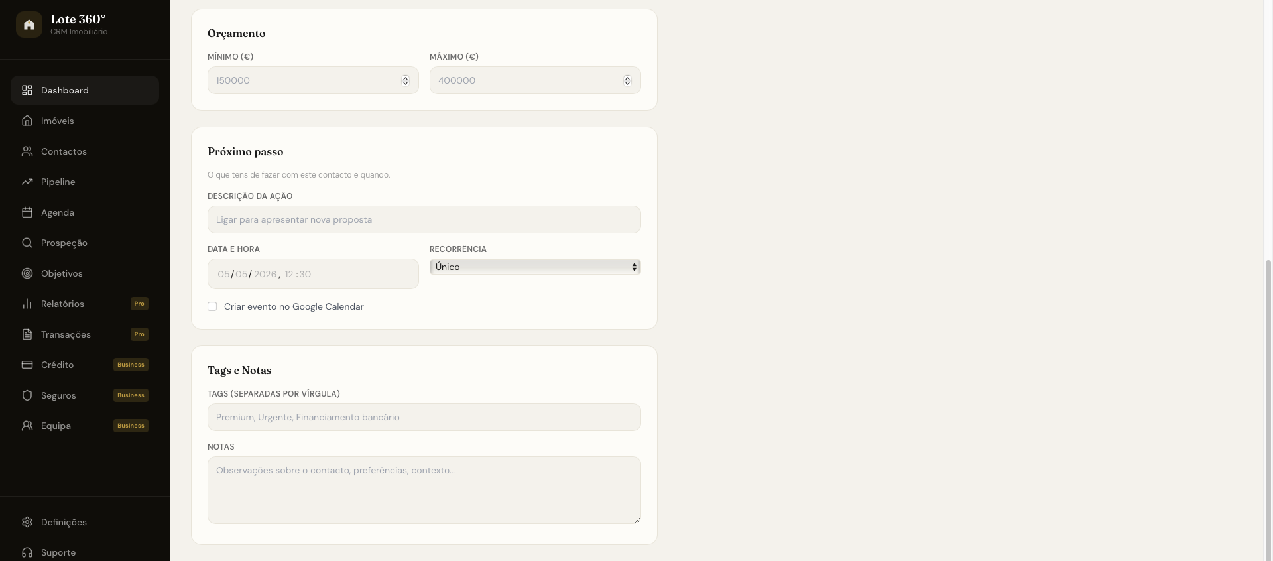The image size is (1273, 561).
Task: Click the Máximo budget stepper arrows
Action: [x=627, y=80]
